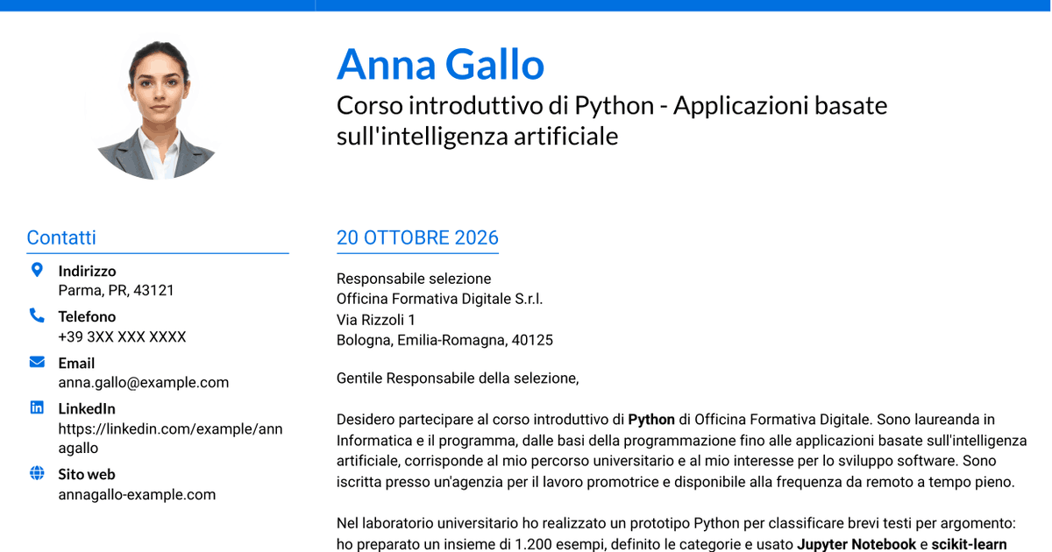
Task: Click the LinkedIn logo icon
Action: coord(37,407)
